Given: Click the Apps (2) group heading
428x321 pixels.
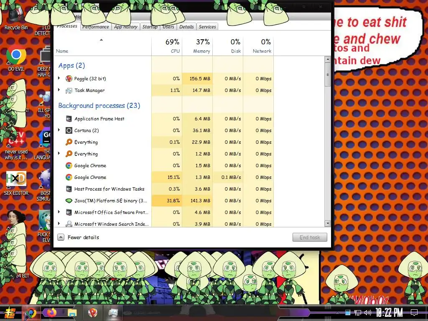Looking at the screenshot, I should click(x=71, y=66).
